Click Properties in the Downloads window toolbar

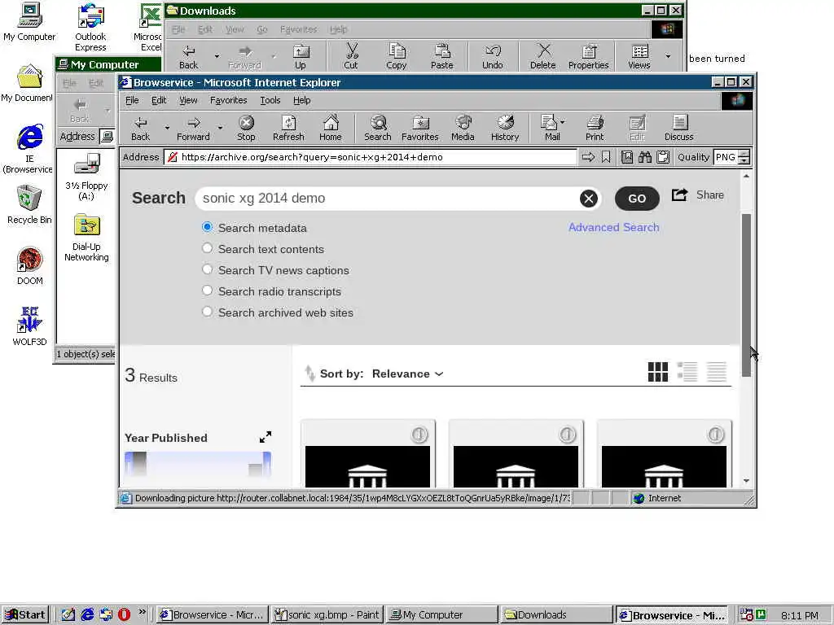[x=588, y=56]
